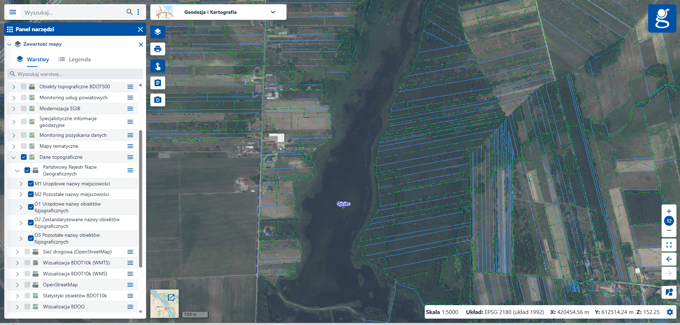Image resolution: width=680 pixels, height=325 pixels.
Task: Uncheck the Dane topograficzne layer
Action: point(24,157)
